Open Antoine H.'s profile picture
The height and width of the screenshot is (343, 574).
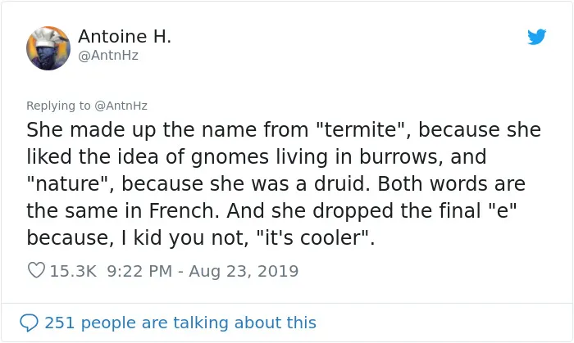click(48, 48)
